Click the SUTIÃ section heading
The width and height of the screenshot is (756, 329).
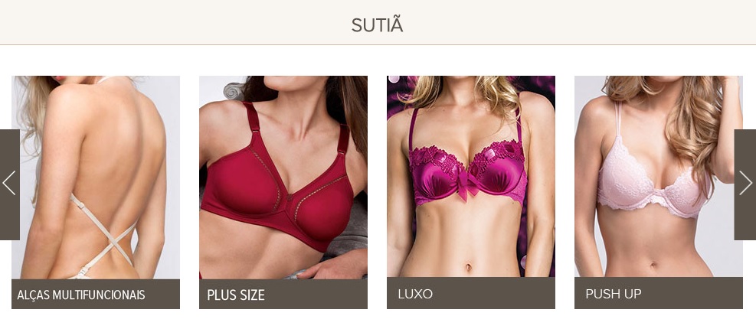377,25
